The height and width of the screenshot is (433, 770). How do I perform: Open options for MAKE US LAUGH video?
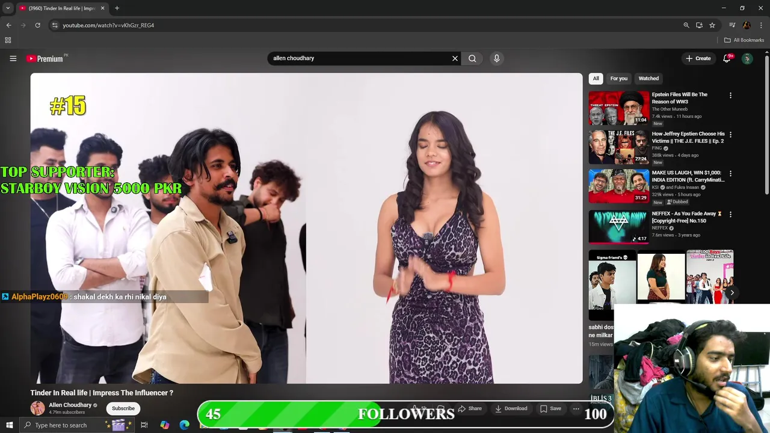point(730,173)
